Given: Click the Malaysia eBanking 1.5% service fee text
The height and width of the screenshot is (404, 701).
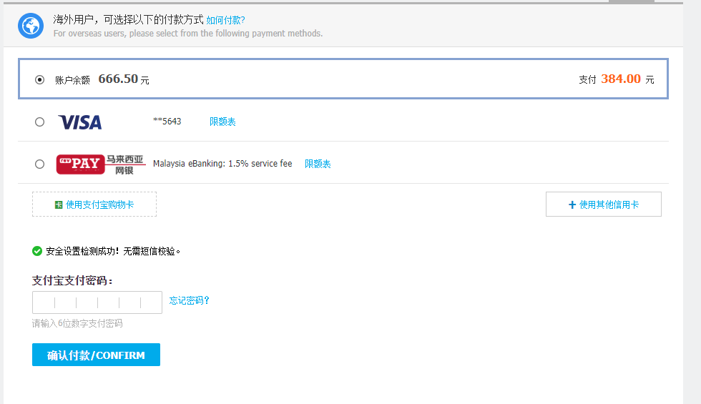Looking at the screenshot, I should pos(222,164).
